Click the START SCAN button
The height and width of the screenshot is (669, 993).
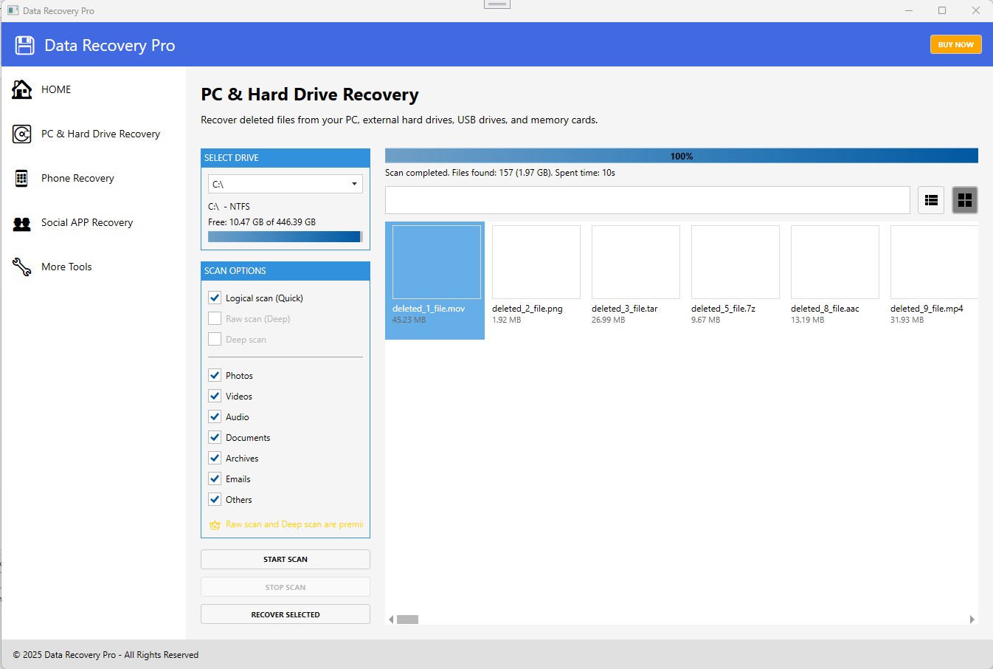(x=286, y=559)
